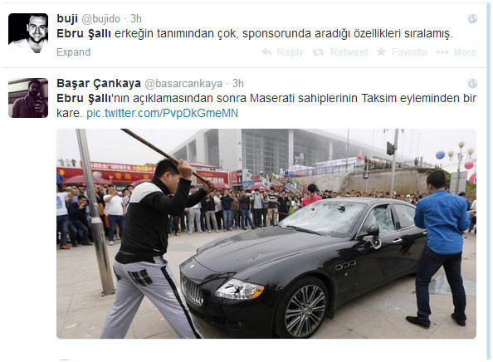The height and width of the screenshot is (362, 493).
Task: Open the @bujido handle
Action: (101, 19)
